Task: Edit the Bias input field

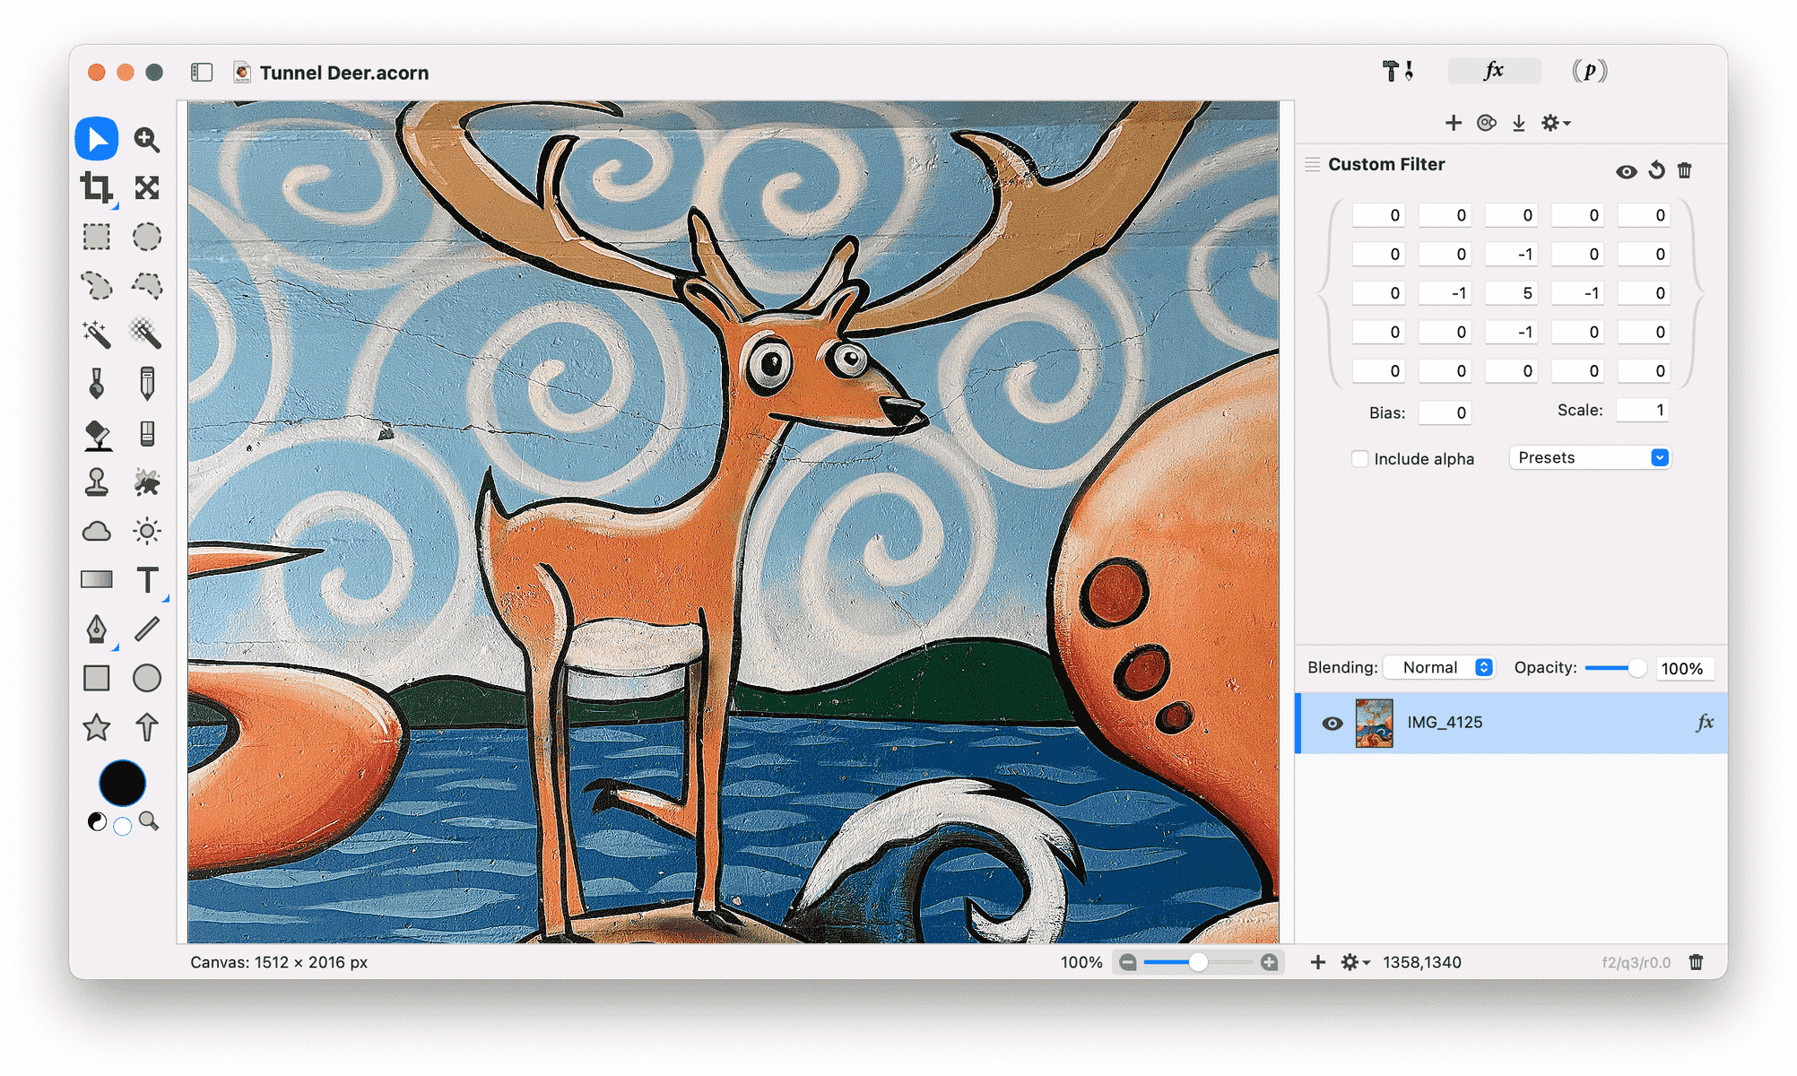Action: point(1445,412)
